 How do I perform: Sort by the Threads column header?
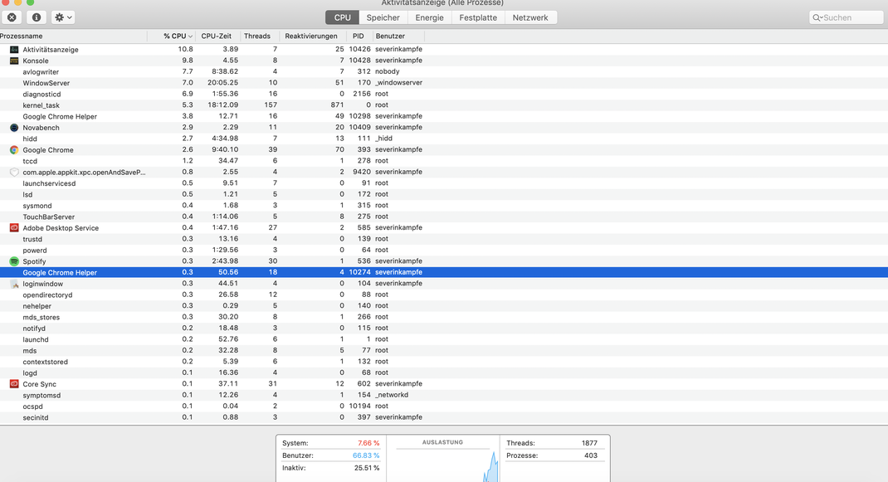coord(260,37)
